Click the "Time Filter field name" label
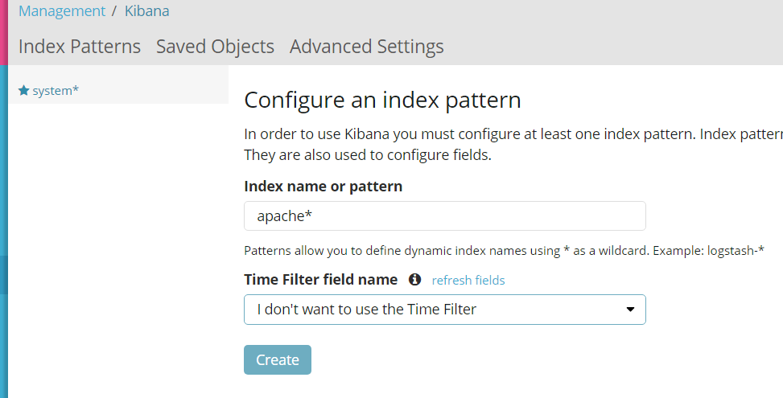The image size is (783, 398). coord(320,280)
